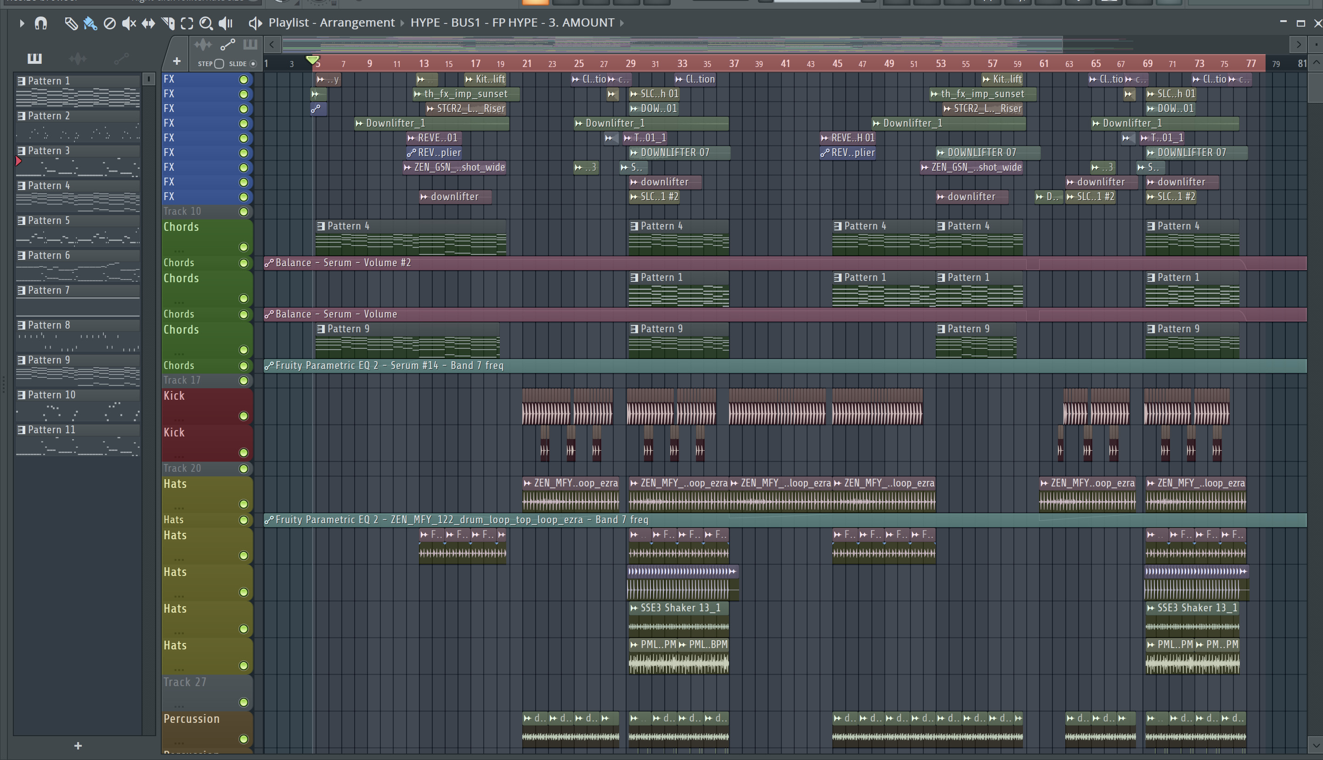The width and height of the screenshot is (1323, 760).
Task: Open menu of first Downlifter_1 clip
Action: click(359, 123)
